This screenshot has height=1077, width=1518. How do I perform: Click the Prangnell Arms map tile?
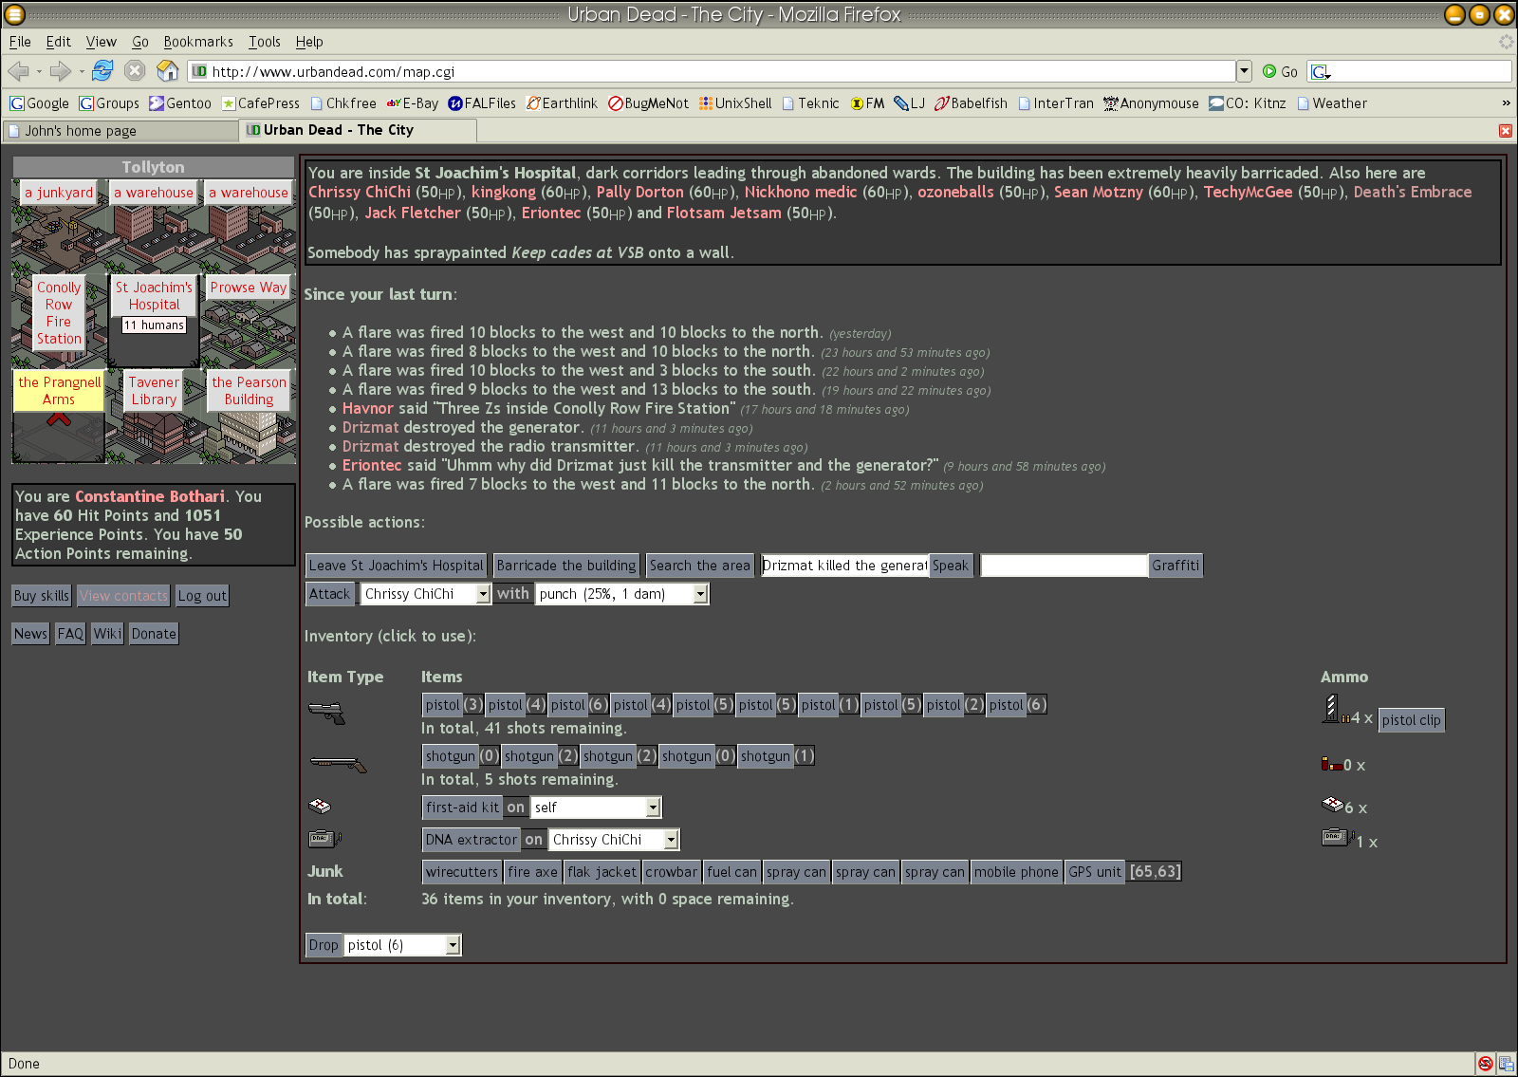(x=59, y=391)
